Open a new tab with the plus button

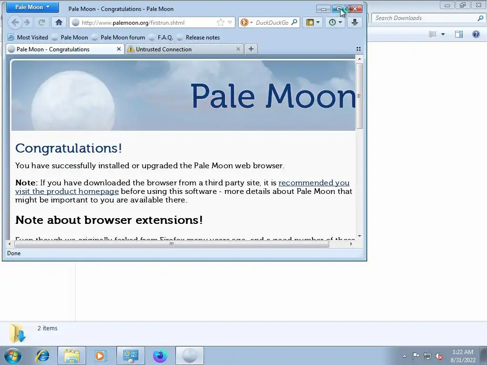click(x=251, y=49)
